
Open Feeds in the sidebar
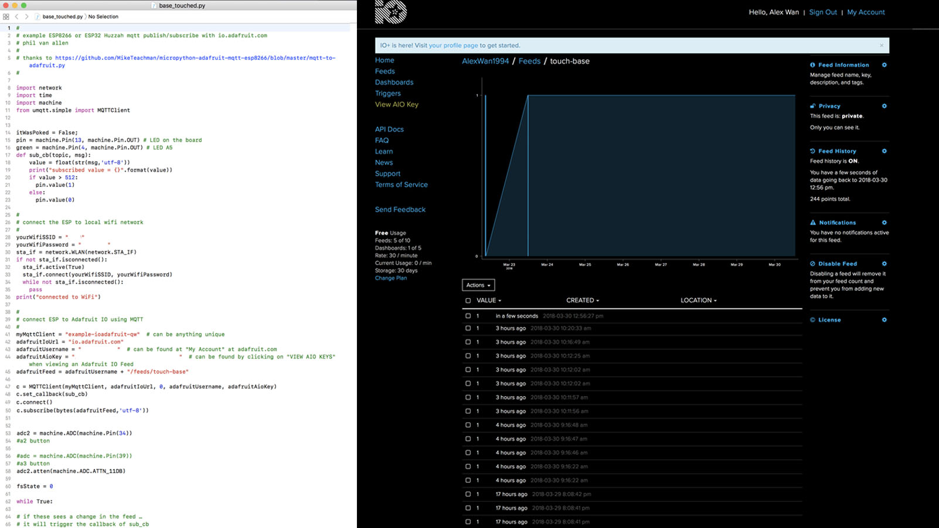tap(385, 71)
